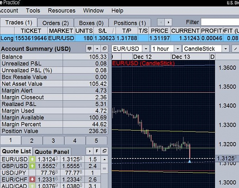Click the Dec 12 date label on chart
The height and width of the screenshot is (188, 239).
click(x=142, y=57)
